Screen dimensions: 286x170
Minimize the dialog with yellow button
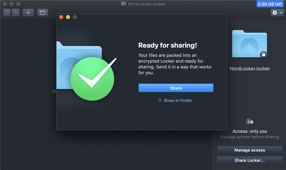pos(68,17)
